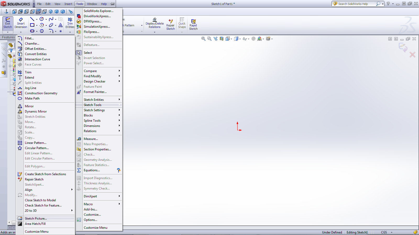Open the Help menu

coord(104,4)
